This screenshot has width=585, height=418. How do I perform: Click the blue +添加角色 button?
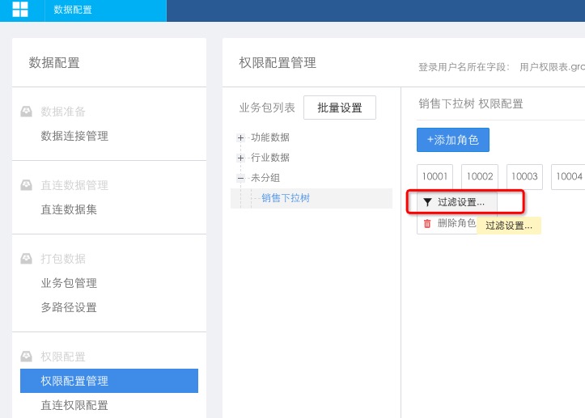pyautogui.click(x=452, y=140)
